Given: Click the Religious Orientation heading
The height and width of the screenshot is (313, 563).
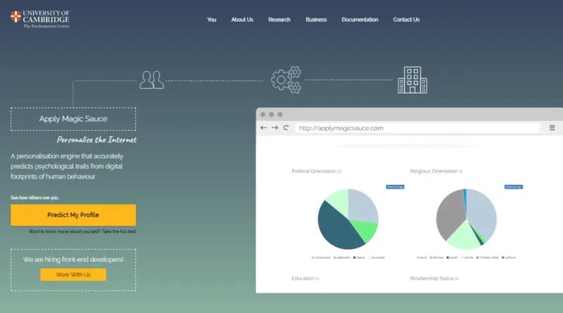Looking at the screenshot, I should [x=434, y=171].
